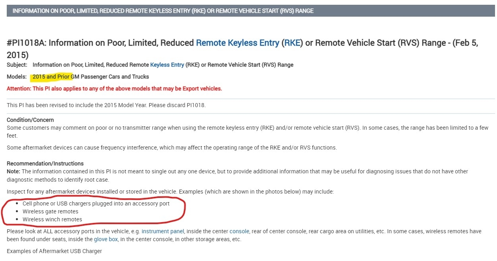Open the "Remote Keyless Entry" link in the title
The height and width of the screenshot is (261, 497).
[237, 43]
